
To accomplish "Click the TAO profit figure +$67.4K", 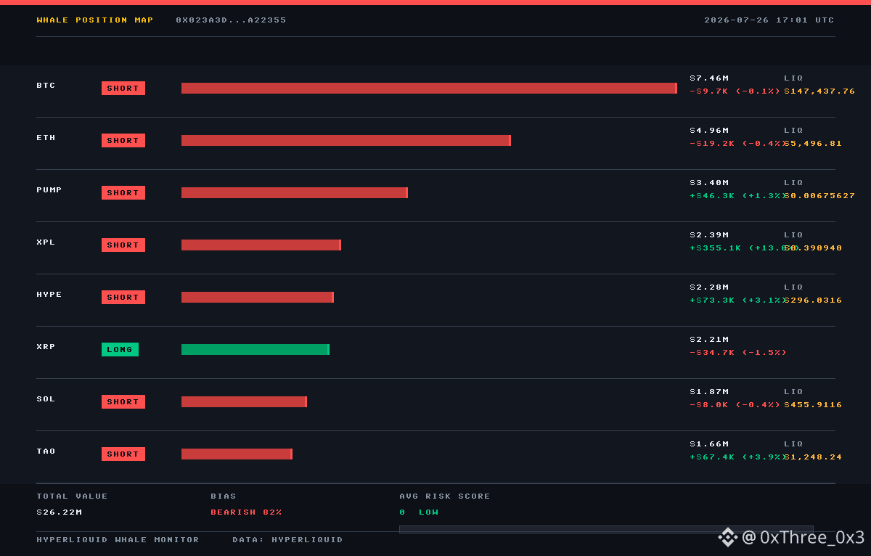I will point(712,457).
